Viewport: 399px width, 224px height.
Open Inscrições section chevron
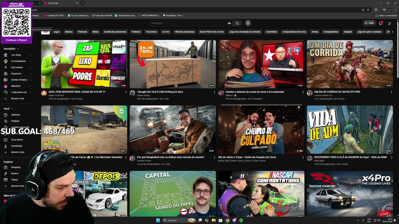tap(18, 49)
